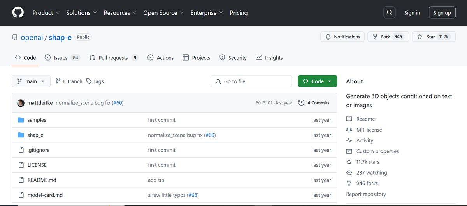Open the shap-e repository link

(x=60, y=37)
